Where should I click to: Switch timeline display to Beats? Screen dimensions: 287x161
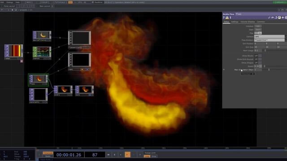coord(48,156)
